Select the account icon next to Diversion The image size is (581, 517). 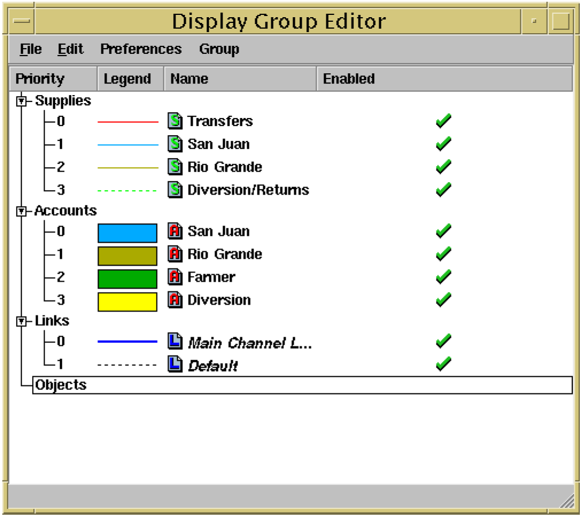(175, 300)
